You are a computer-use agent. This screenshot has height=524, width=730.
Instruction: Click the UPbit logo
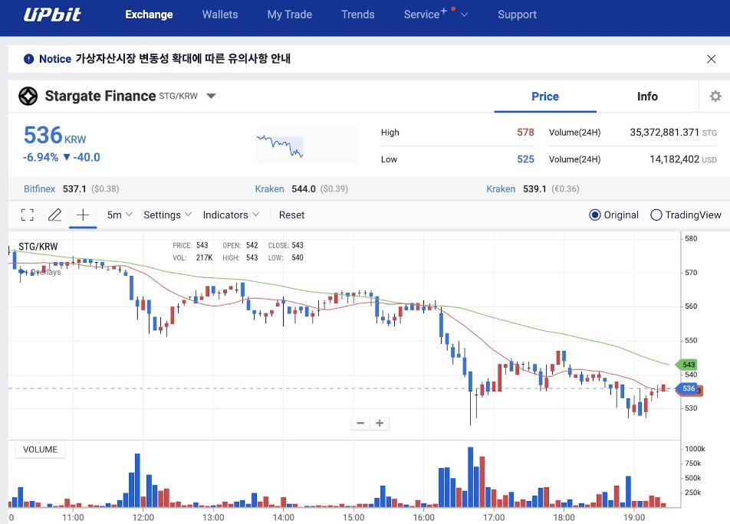52,15
